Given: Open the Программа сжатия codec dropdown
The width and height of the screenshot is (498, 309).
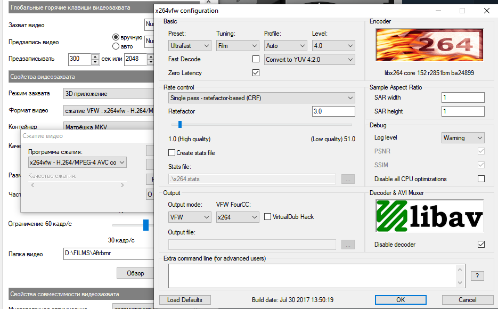Looking at the screenshot, I should pyautogui.click(x=77, y=162).
